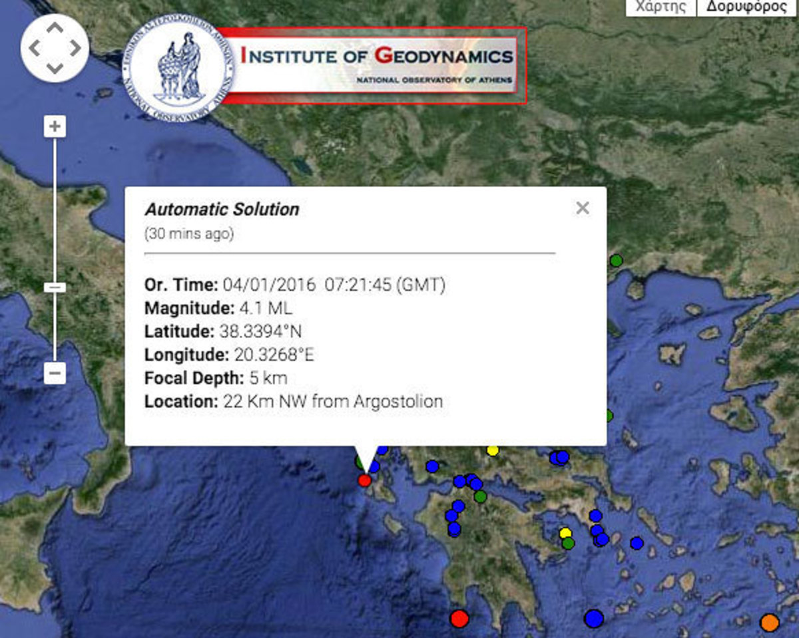The image size is (799, 638).
Task: Zoom out with the minus button
Action: (x=55, y=373)
